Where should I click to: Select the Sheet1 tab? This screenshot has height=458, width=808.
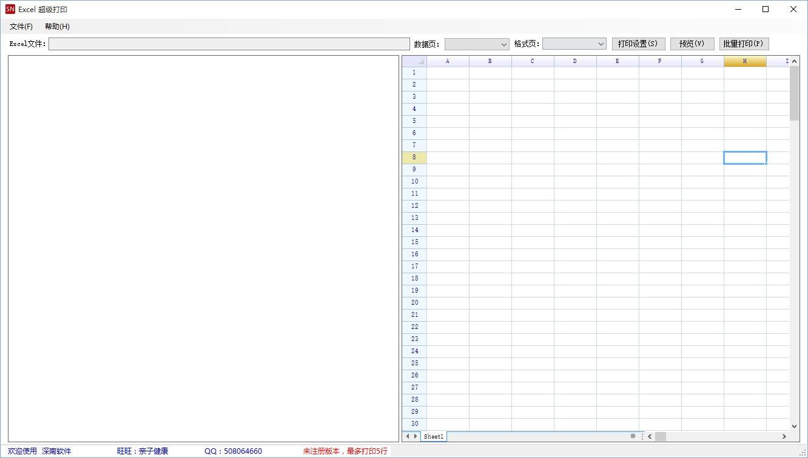click(434, 436)
